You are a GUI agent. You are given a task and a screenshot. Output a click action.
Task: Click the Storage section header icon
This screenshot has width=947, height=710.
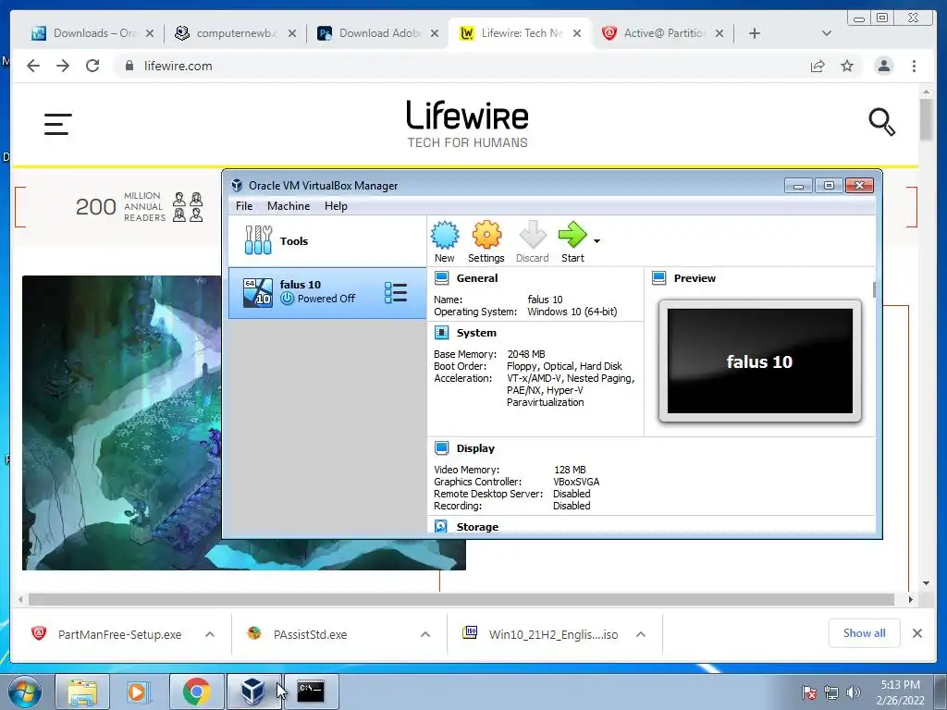pyautogui.click(x=441, y=526)
